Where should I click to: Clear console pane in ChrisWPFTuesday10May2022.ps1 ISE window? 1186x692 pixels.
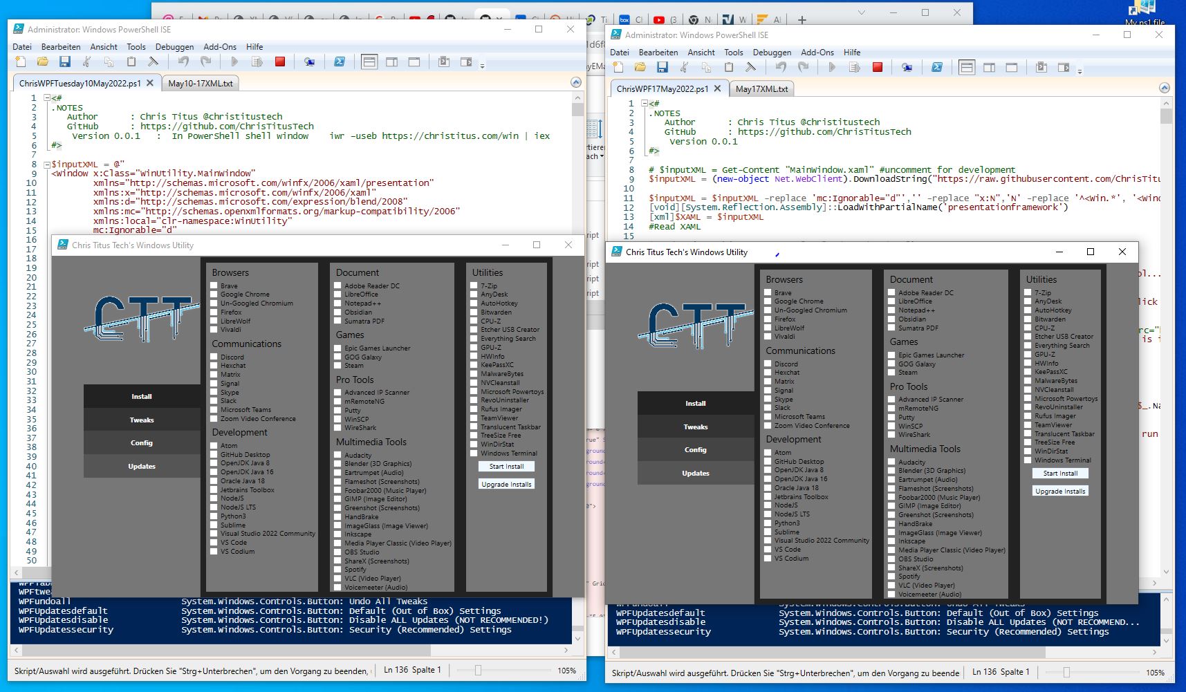tap(154, 62)
